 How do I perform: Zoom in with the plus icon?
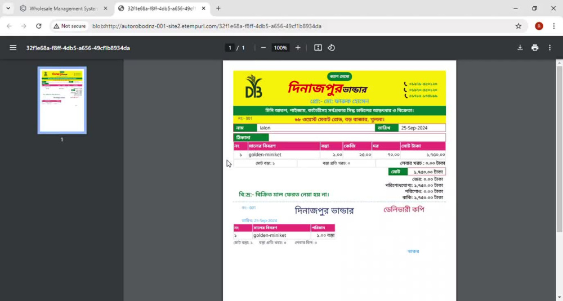[x=298, y=48]
